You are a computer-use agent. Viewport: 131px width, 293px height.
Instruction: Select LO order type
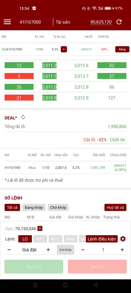point(25,239)
